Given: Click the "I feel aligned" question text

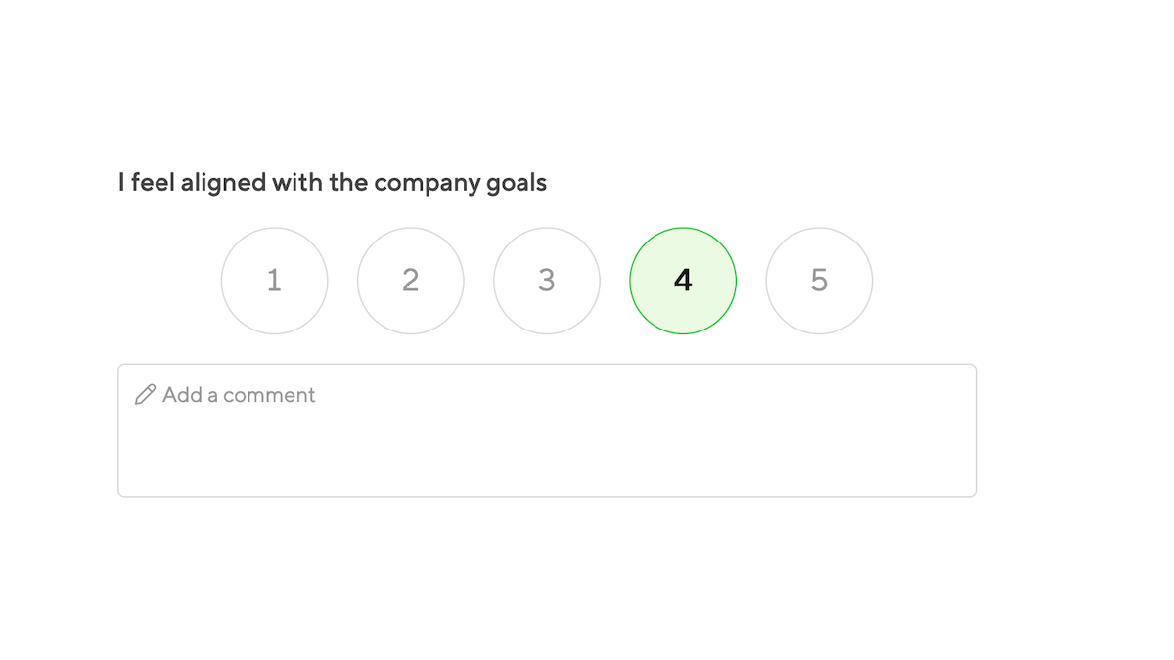Looking at the screenshot, I should pos(332,182).
